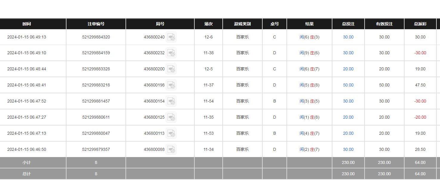Click the 注单编号 column header

[96, 24]
